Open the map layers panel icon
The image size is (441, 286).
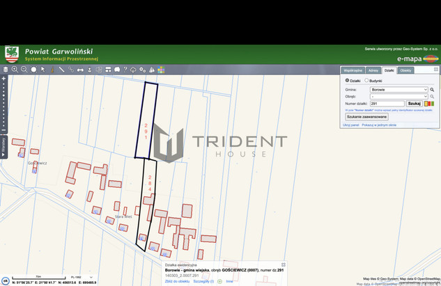(x=6, y=70)
